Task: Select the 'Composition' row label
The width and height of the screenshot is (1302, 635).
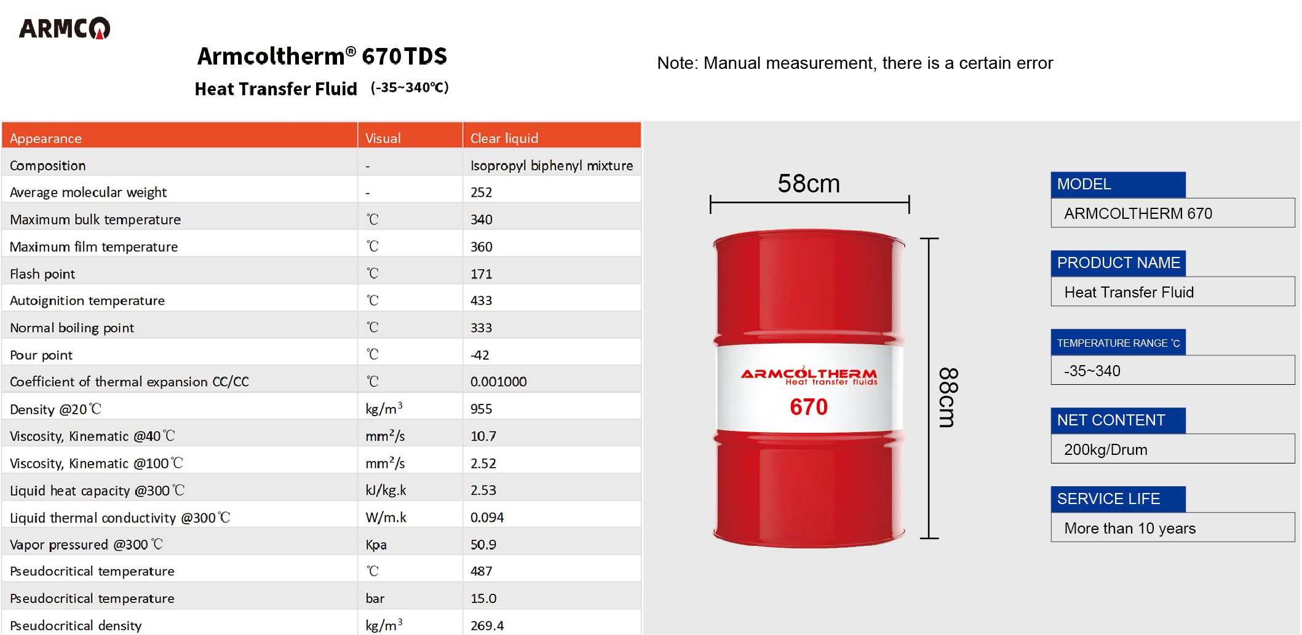Action: [48, 165]
